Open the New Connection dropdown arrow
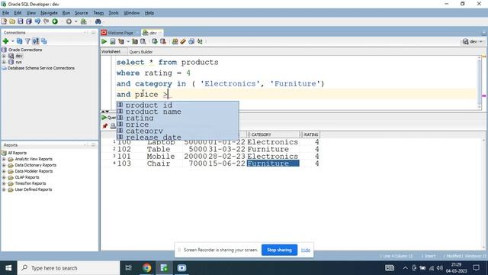The height and width of the screenshot is (275, 488). point(13,41)
